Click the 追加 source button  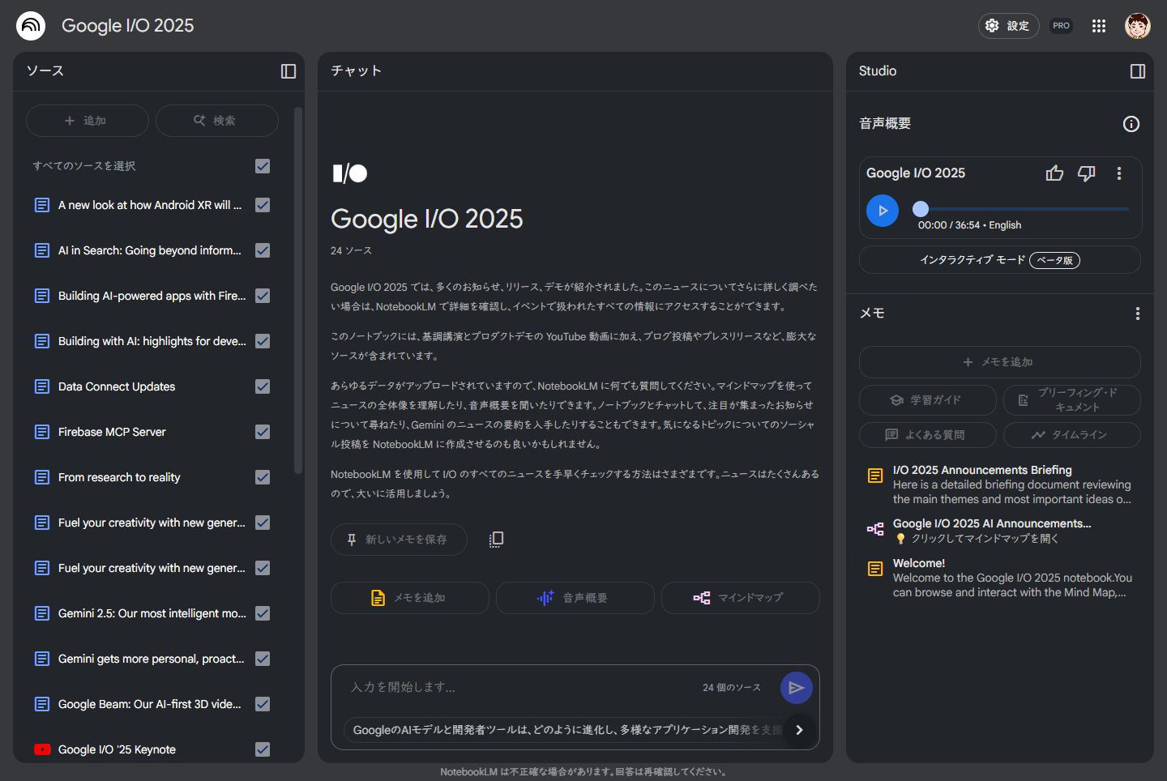point(88,121)
